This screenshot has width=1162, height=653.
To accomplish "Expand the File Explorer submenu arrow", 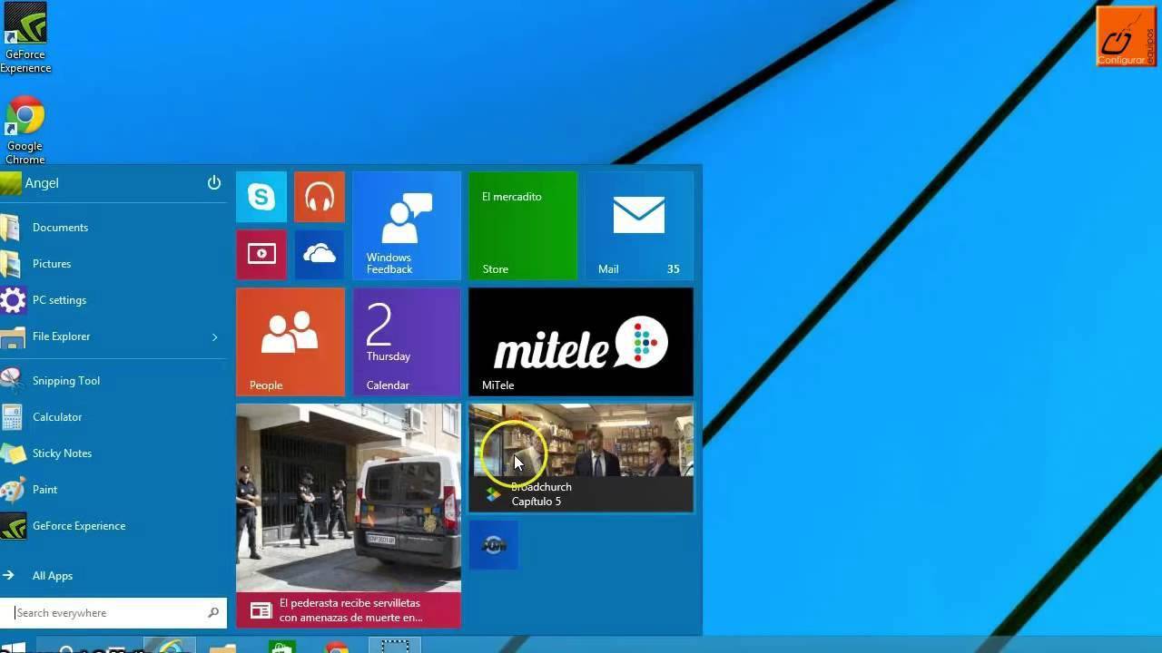I will 215,337.
